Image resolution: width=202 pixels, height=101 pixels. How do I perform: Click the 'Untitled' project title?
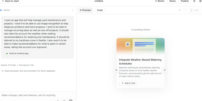(99, 1)
